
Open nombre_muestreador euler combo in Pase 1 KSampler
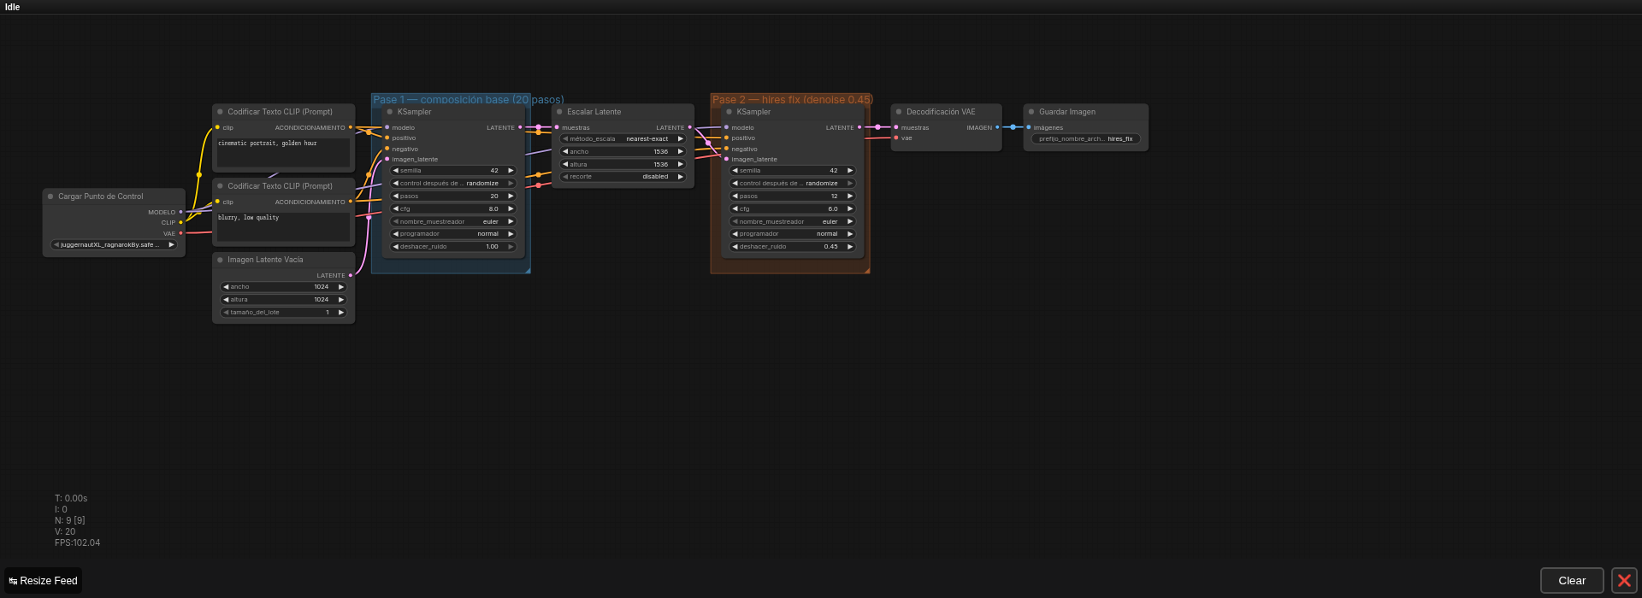click(453, 221)
